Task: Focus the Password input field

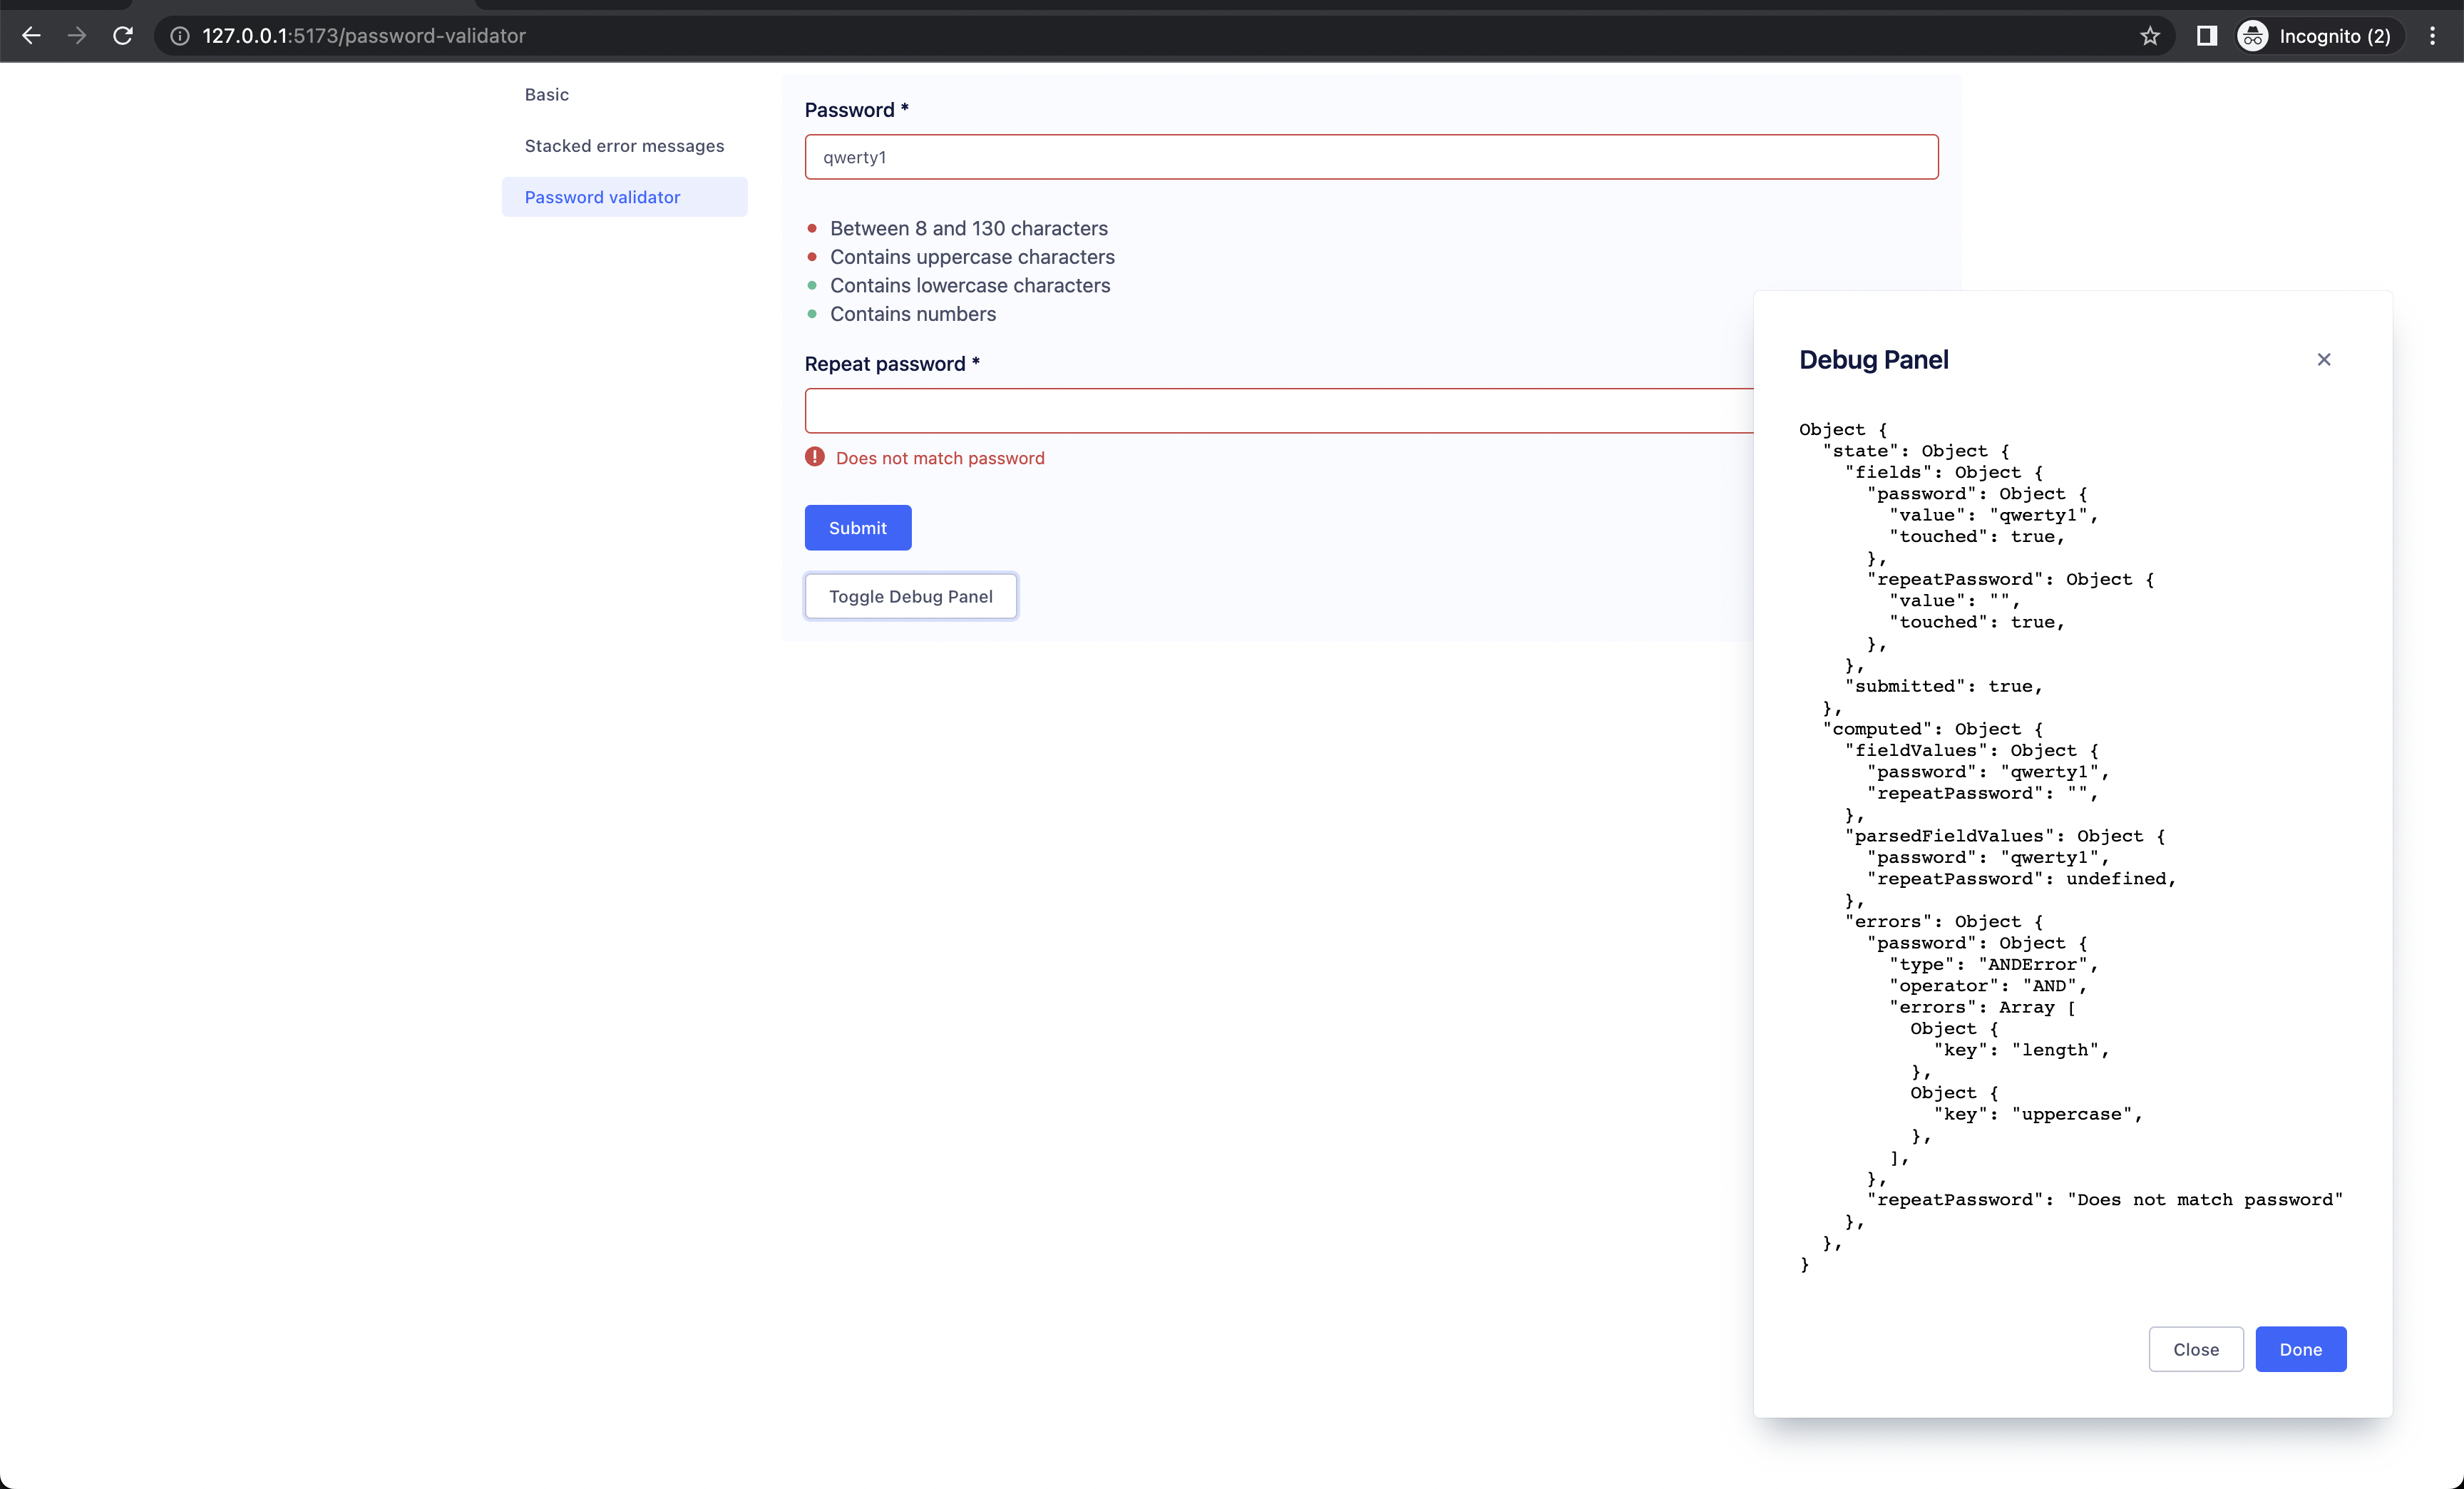Action: [1370, 157]
